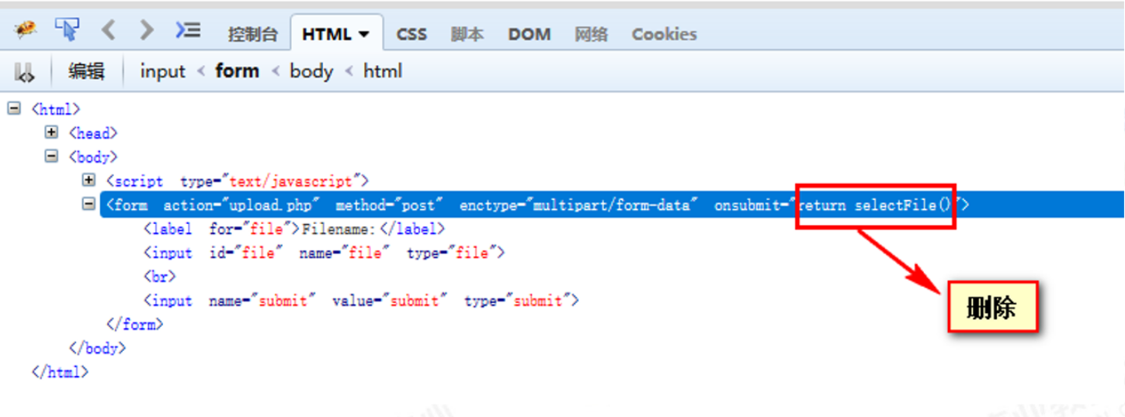This screenshot has width=1125, height=417.
Task: Open the 控制台 tab
Action: pyautogui.click(x=252, y=34)
